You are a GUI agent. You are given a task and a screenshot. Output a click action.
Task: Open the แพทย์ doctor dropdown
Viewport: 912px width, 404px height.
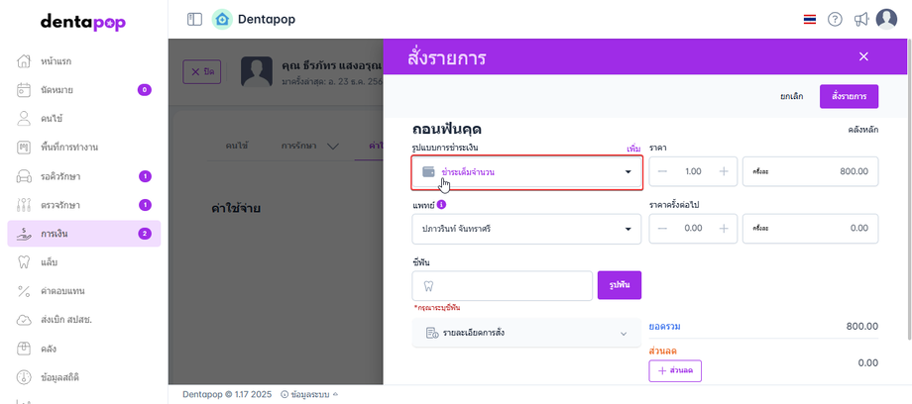tap(526, 230)
